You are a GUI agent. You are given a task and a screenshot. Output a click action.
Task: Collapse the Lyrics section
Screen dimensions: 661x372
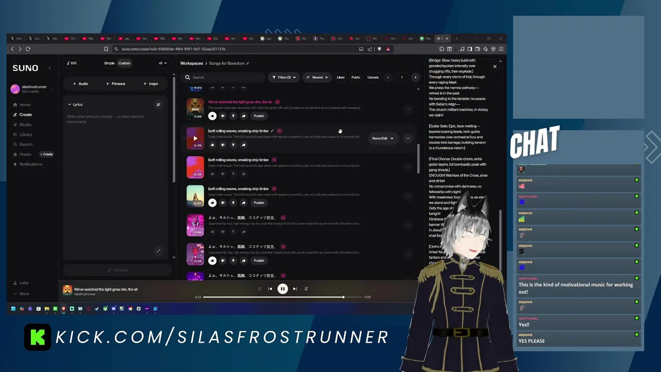pyautogui.click(x=75, y=104)
